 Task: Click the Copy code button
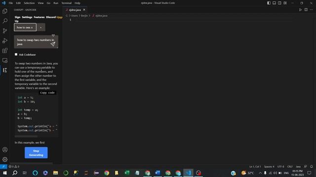tap(47, 93)
